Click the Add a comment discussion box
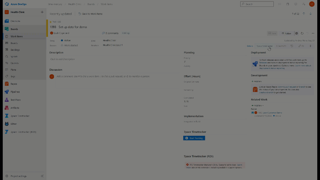This screenshot has height=180, width=320. 118,80
